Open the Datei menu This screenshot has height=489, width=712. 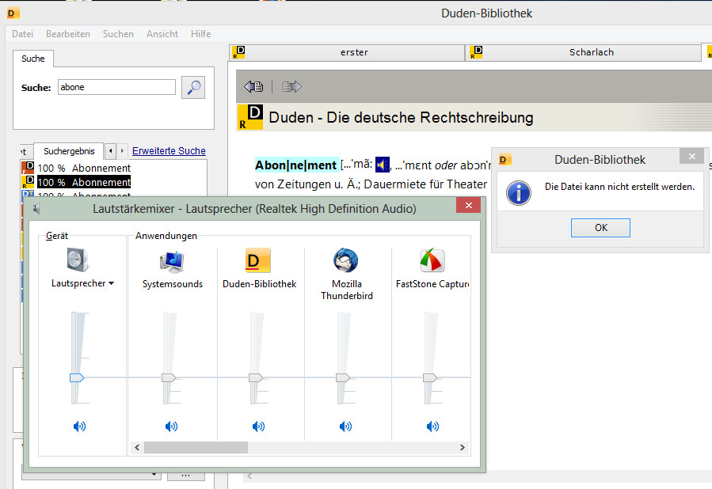[x=22, y=34]
